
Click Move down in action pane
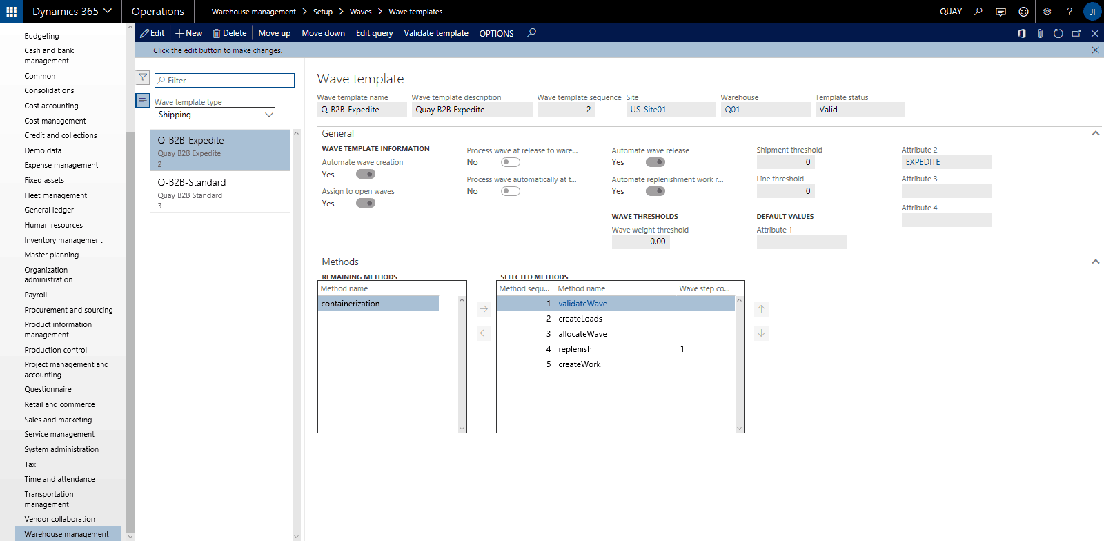[323, 33]
